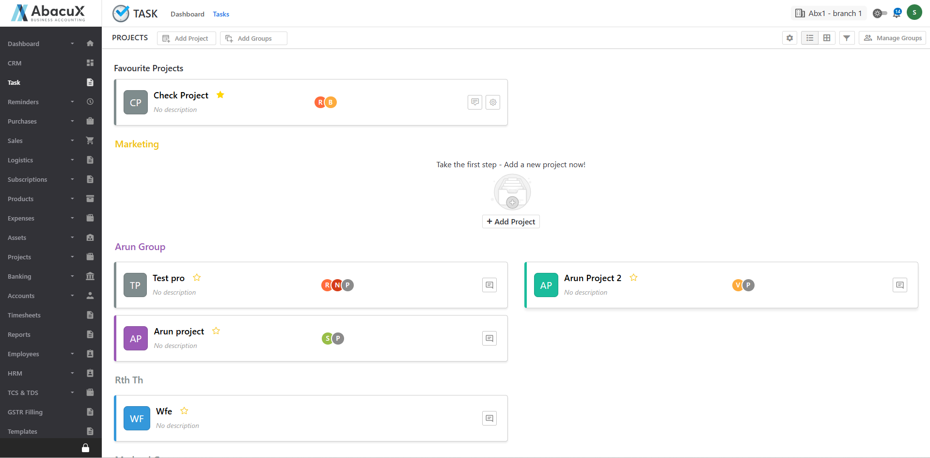
Task: Toggle the theme switch in header
Action: click(880, 14)
